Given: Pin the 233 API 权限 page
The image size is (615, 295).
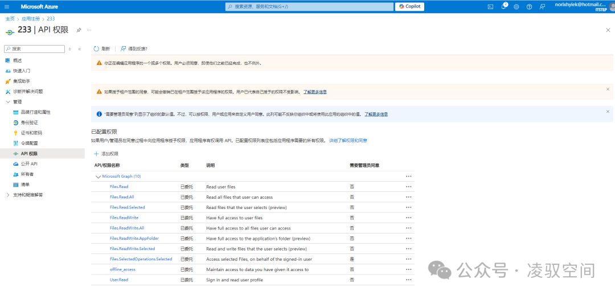Looking at the screenshot, I should coord(79,30).
